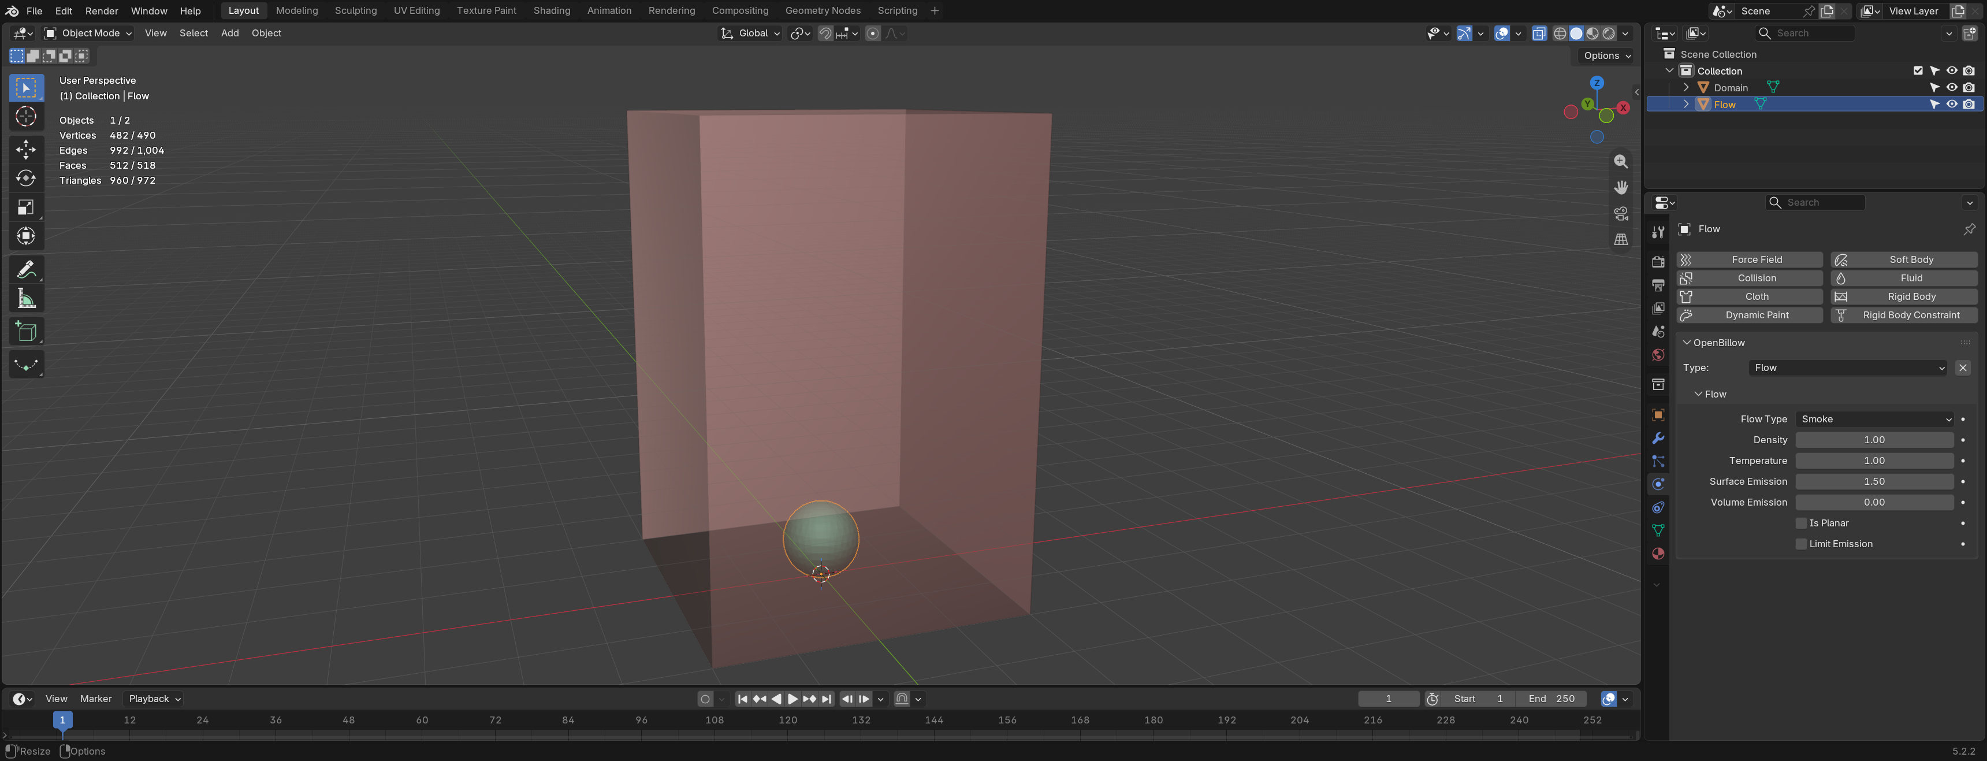This screenshot has height=761, width=1987.
Task: Open the World properties tab icon
Action: click(1658, 354)
